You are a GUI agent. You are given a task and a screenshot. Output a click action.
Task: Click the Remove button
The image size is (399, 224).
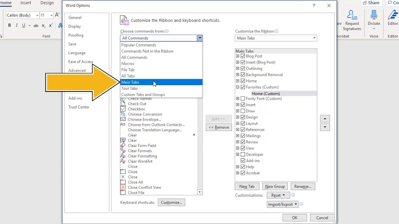(x=219, y=127)
